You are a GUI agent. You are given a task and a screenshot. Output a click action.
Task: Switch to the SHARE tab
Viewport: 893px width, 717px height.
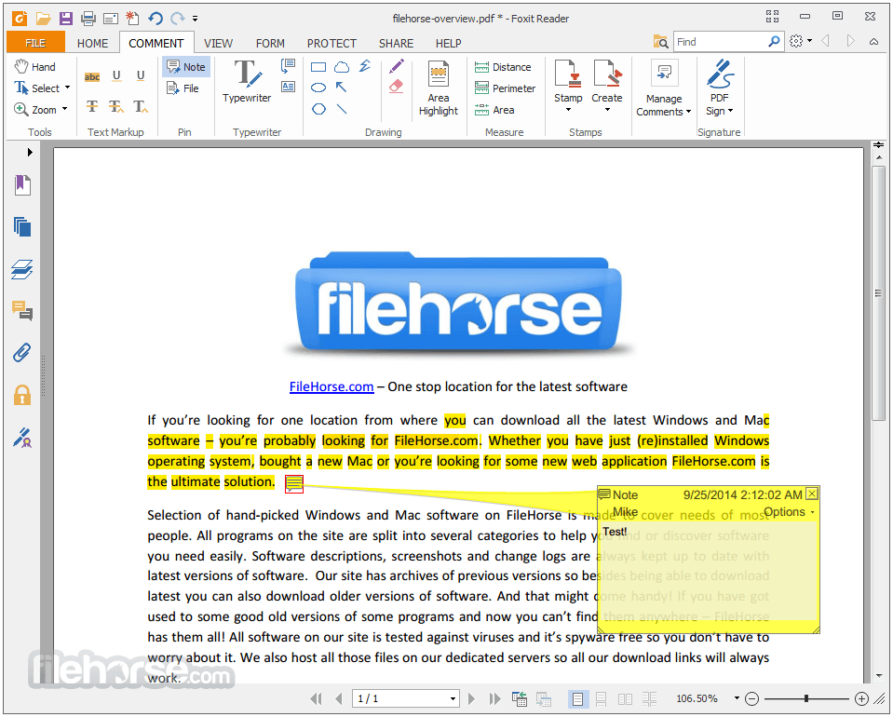[396, 43]
